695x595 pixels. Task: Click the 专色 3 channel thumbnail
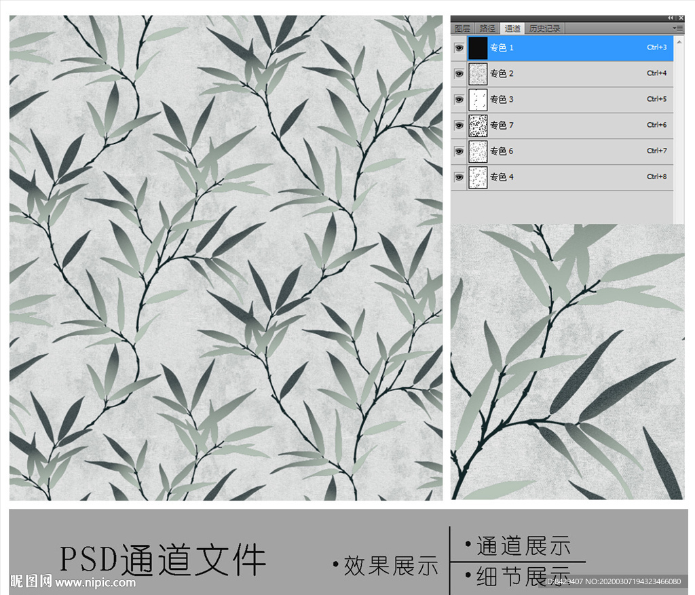coord(478,100)
